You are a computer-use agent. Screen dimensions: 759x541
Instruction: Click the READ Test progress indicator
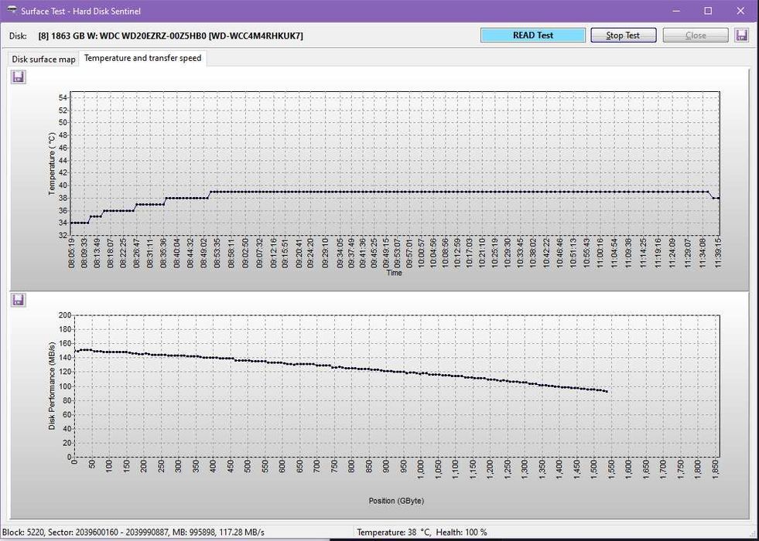coord(533,36)
